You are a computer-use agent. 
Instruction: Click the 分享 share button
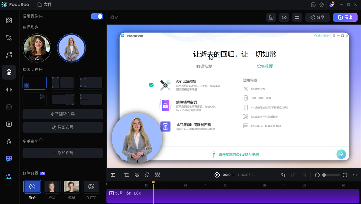[318, 18]
